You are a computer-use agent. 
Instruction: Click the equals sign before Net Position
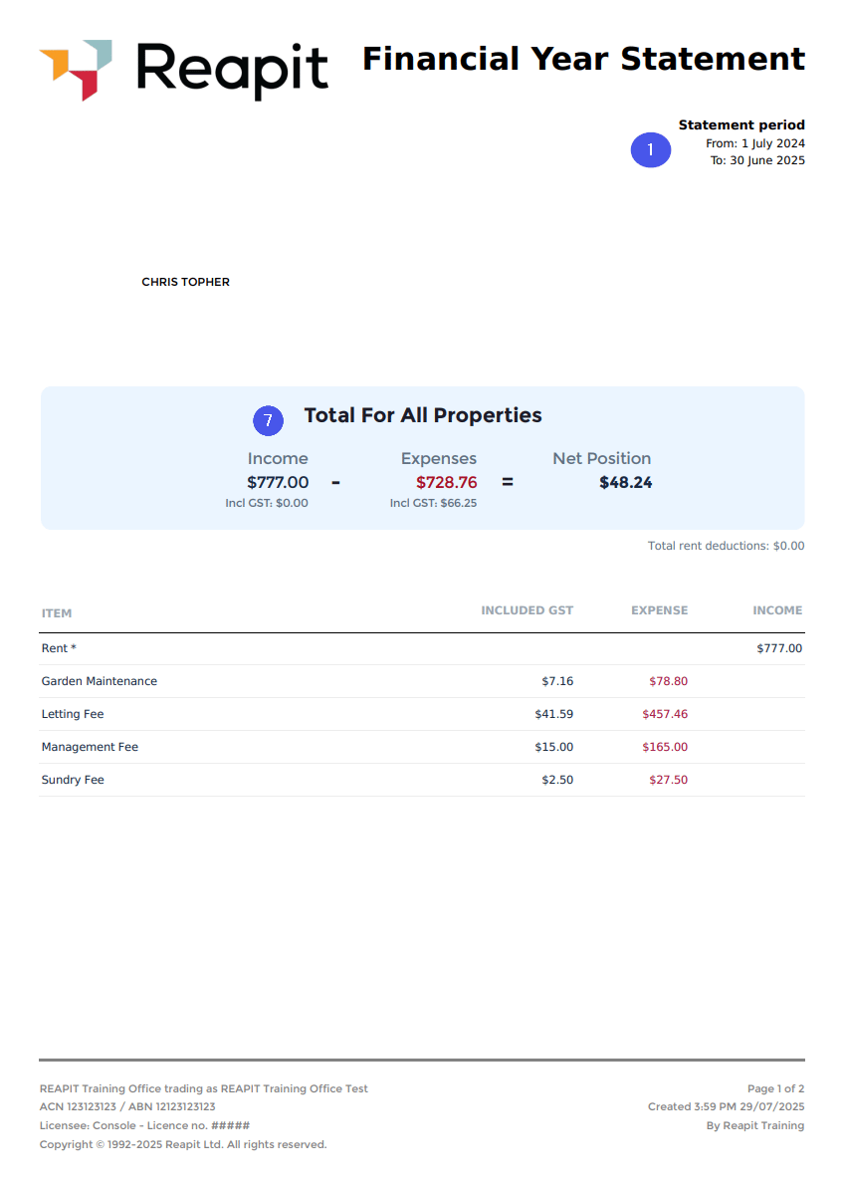pyautogui.click(x=508, y=482)
